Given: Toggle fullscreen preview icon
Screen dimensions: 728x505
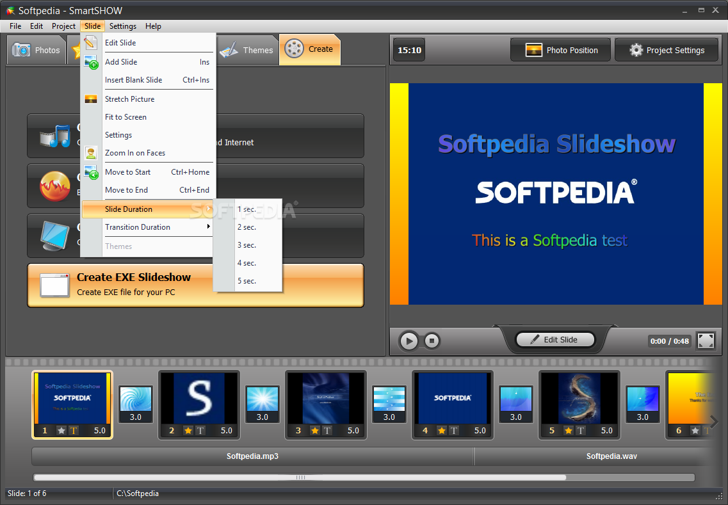Looking at the screenshot, I should click(706, 341).
